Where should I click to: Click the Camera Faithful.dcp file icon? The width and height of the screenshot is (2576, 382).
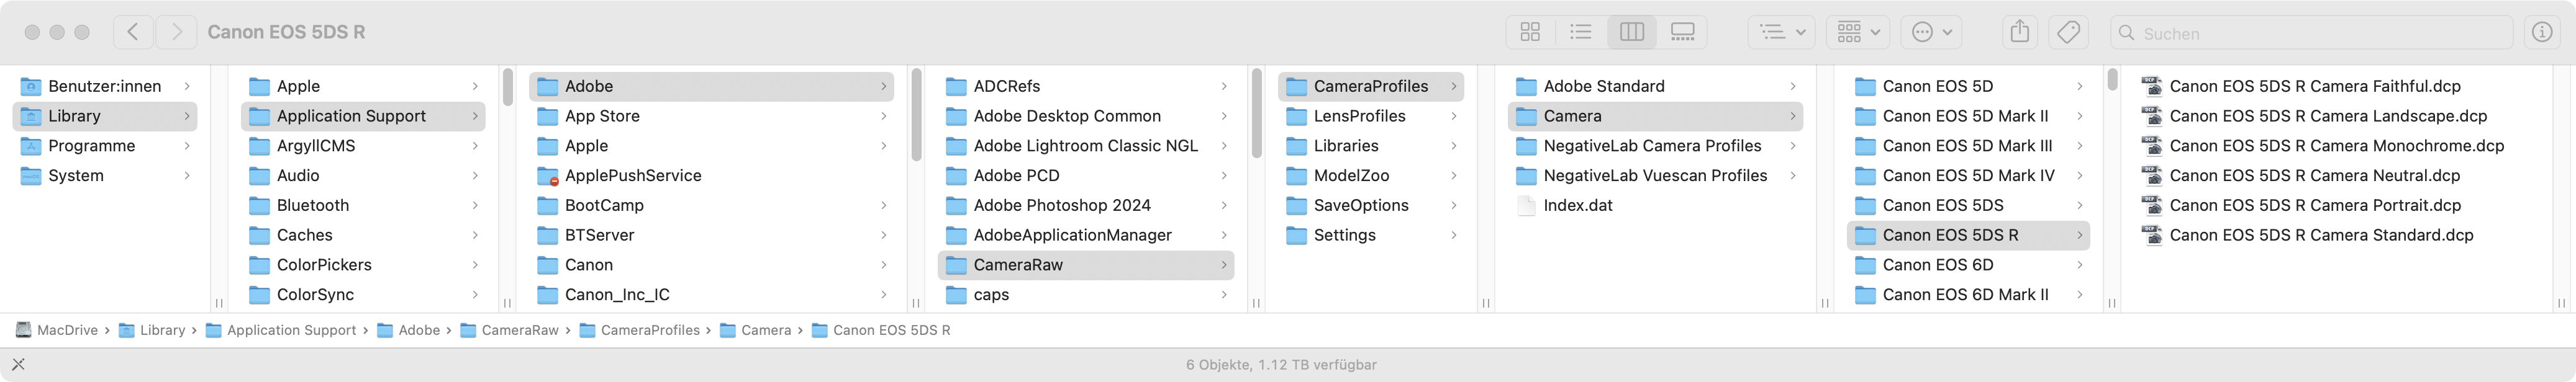click(x=2151, y=86)
